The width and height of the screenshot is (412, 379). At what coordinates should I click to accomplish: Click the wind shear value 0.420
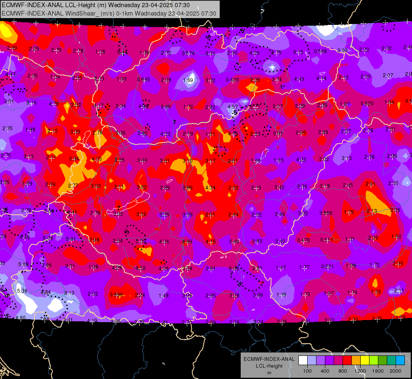tap(233, 80)
